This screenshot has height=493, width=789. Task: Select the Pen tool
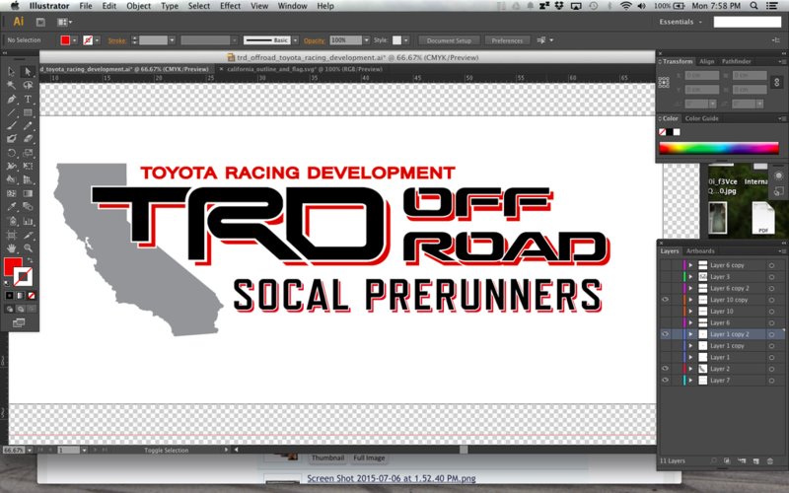pyautogui.click(x=11, y=100)
